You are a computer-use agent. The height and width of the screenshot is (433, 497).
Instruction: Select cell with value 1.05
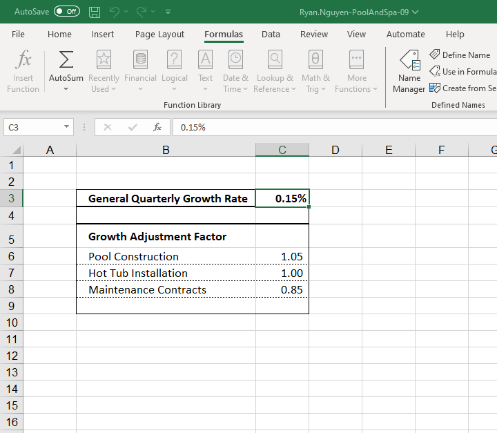coord(282,256)
